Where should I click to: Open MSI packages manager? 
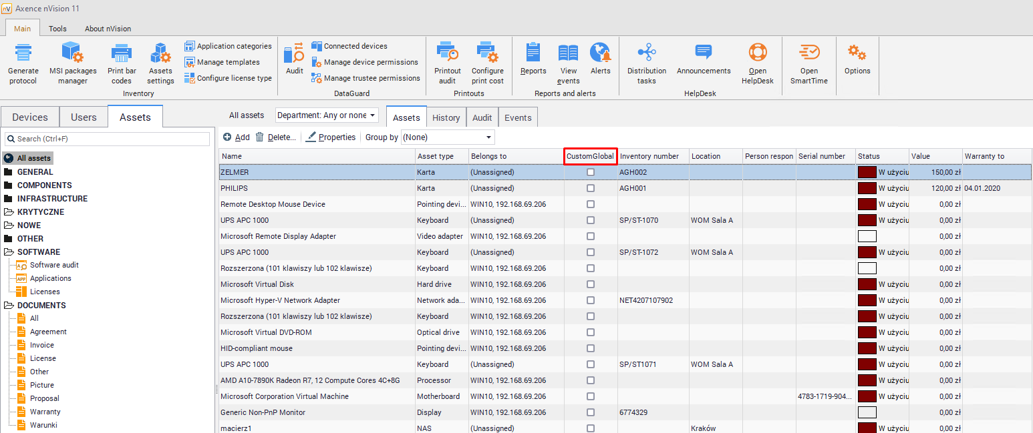pyautogui.click(x=73, y=53)
